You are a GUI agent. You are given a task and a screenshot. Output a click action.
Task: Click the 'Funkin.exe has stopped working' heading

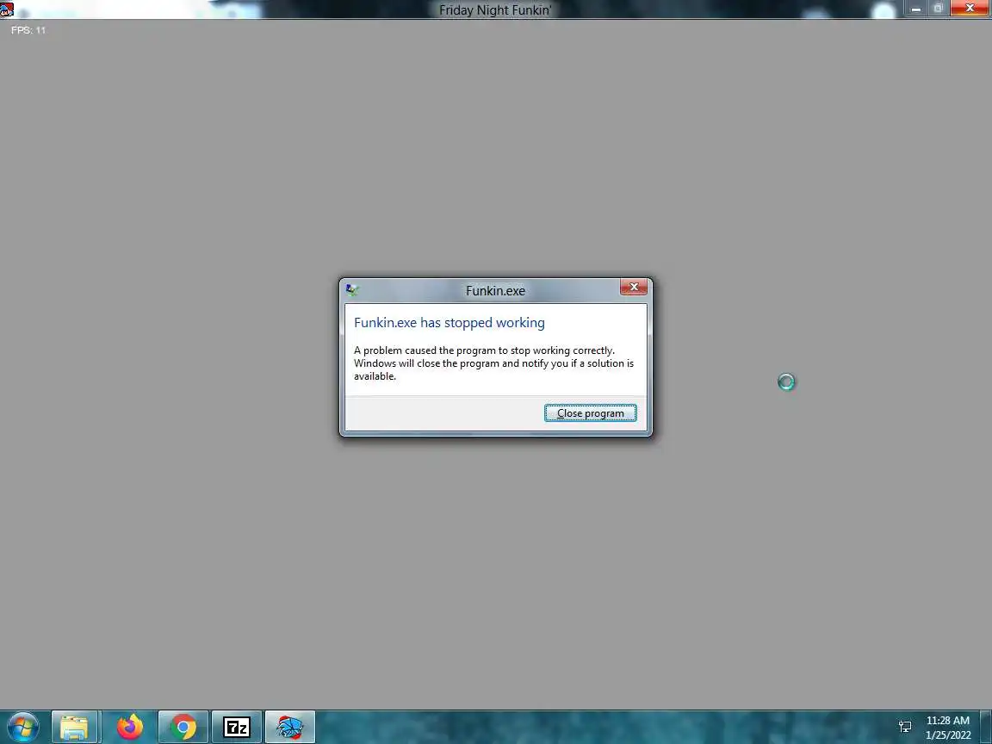tap(449, 323)
